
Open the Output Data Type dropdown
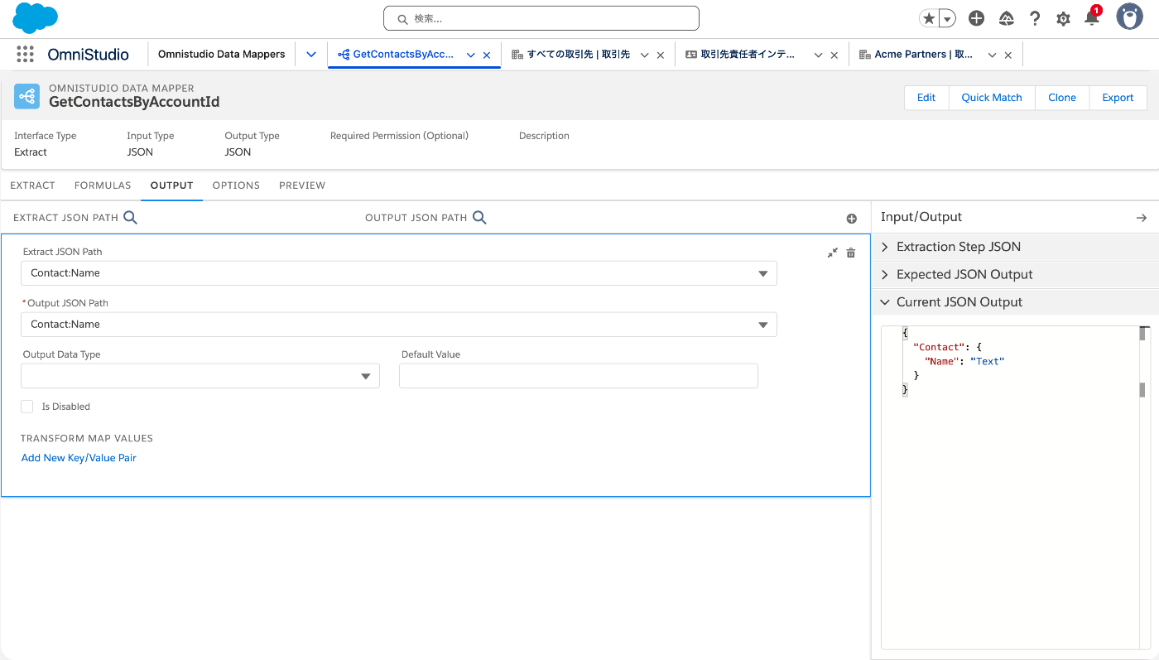pos(200,376)
